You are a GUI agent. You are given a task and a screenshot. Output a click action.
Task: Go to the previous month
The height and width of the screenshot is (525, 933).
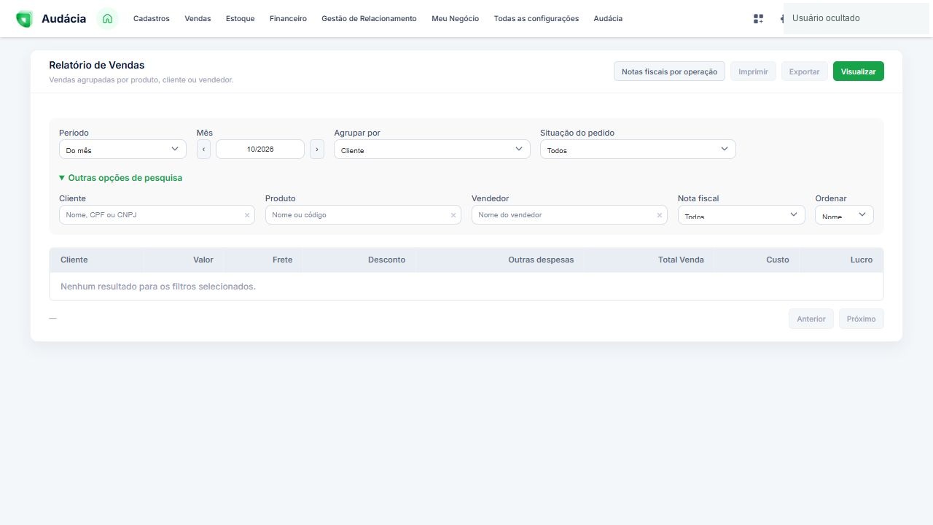pos(204,149)
